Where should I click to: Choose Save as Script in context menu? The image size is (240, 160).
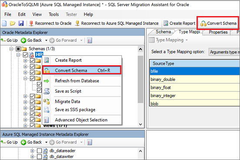click(82, 91)
